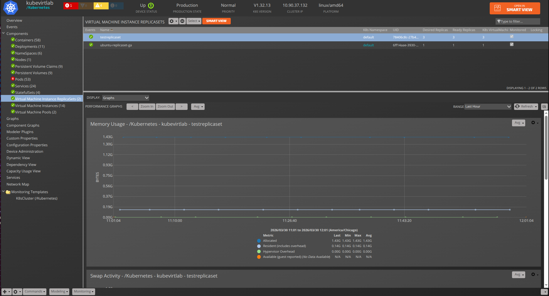
Task: Click the orange Smart View button
Action: click(x=216, y=21)
